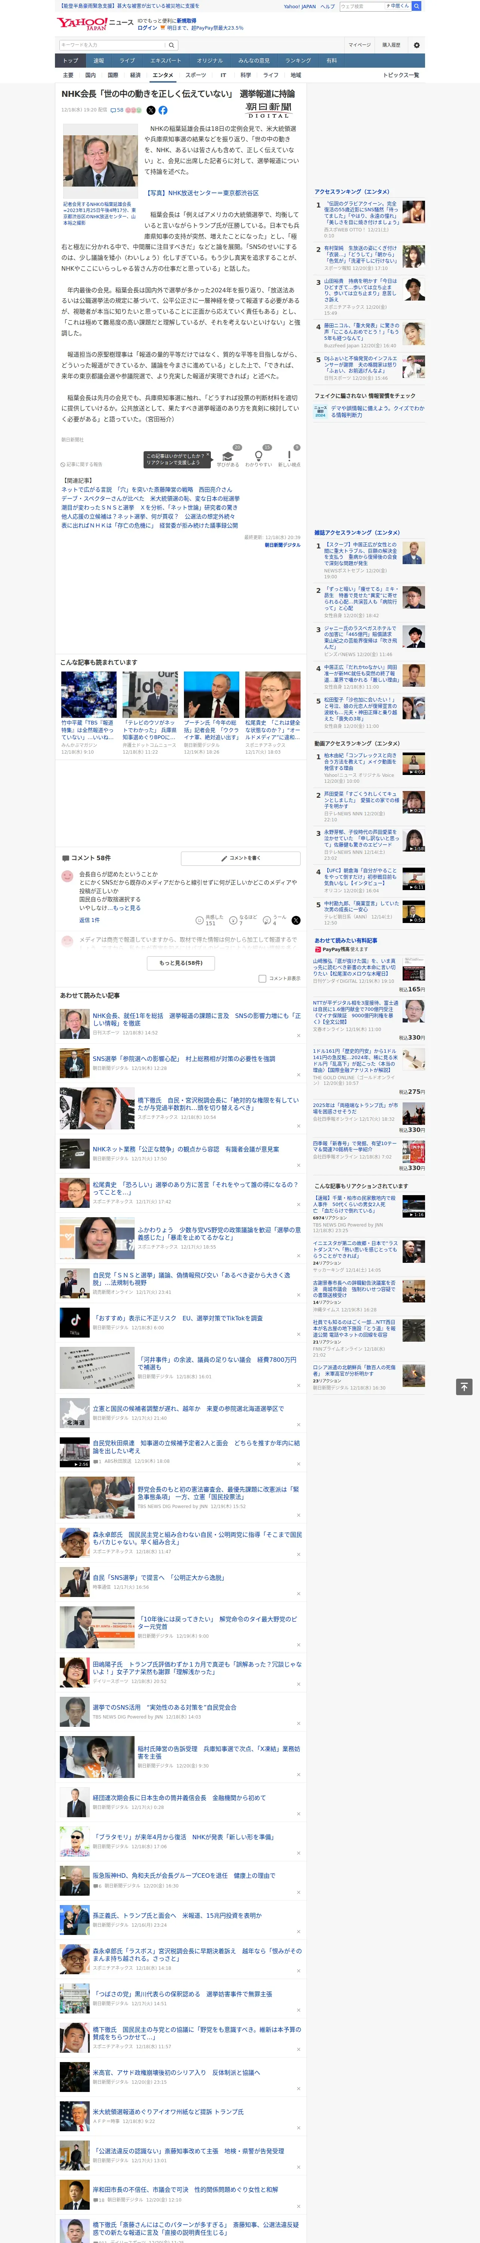Image resolution: width=480 pixels, height=2243 pixels.
Task: Click the Yahoo! JAPAN News logo
Action: (95, 24)
